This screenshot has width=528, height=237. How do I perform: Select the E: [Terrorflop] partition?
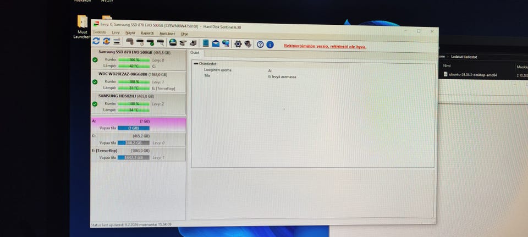point(138,154)
